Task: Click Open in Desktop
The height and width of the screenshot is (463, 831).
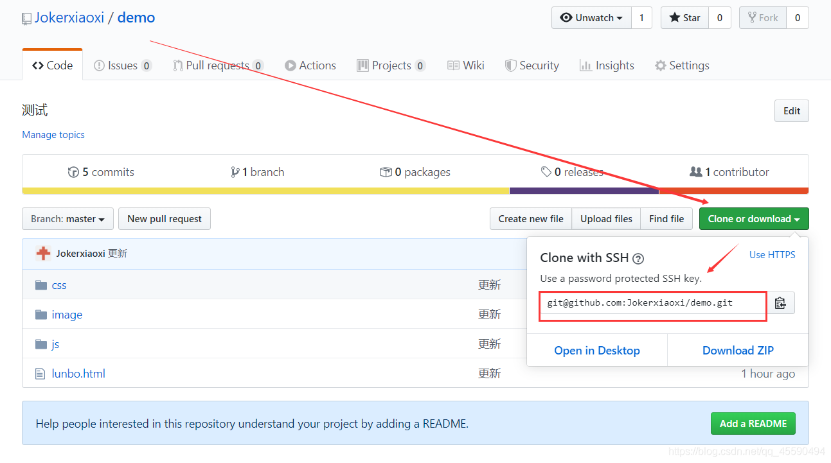Action: pyautogui.click(x=597, y=351)
